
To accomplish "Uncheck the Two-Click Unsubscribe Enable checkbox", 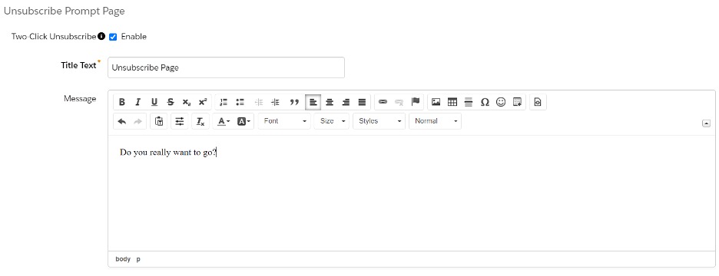I will tap(113, 37).
